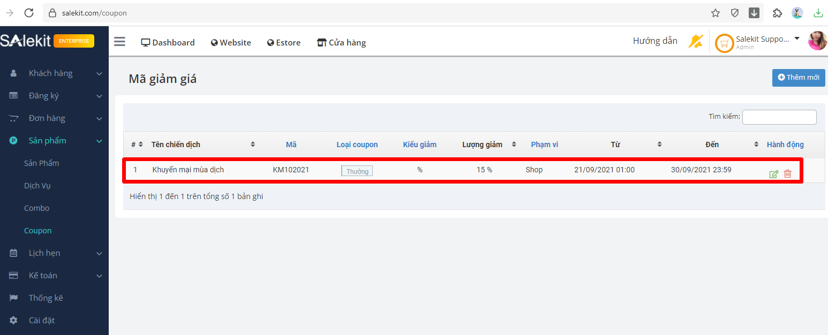
Task: Click the orange shopping cart logo icon
Action: 725,43
